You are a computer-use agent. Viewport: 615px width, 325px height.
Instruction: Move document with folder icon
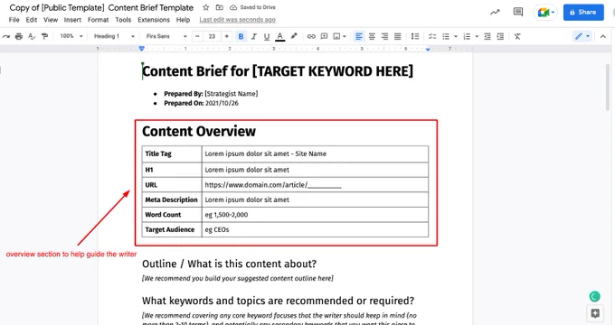coord(220,7)
